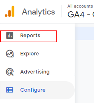The height and width of the screenshot is (103, 94).
Task: Switch to the Advertising section
Action: coord(35,72)
